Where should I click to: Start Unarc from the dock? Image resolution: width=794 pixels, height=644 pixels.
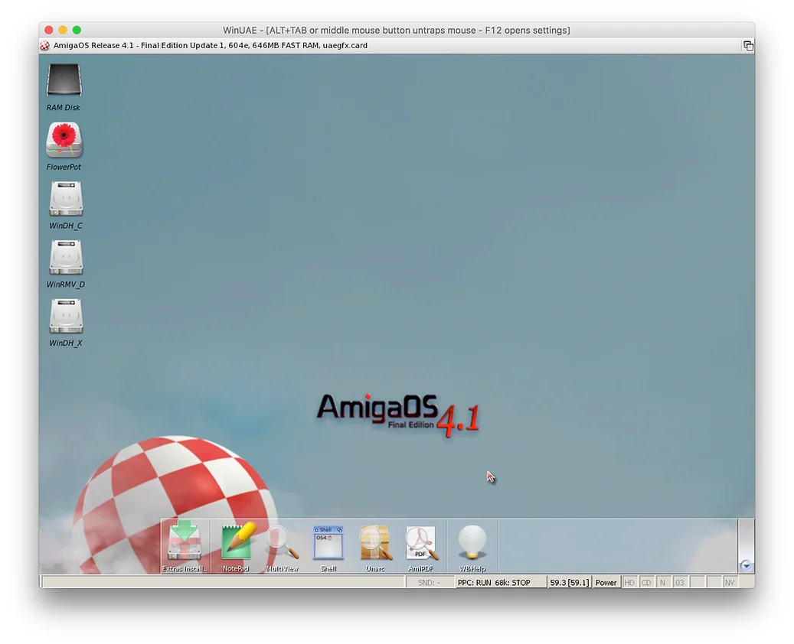(x=375, y=543)
